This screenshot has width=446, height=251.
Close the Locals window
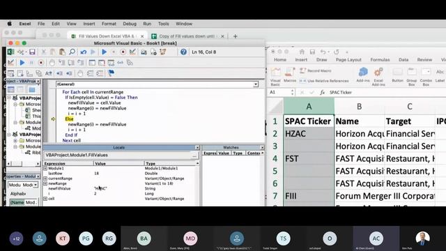click(x=197, y=147)
